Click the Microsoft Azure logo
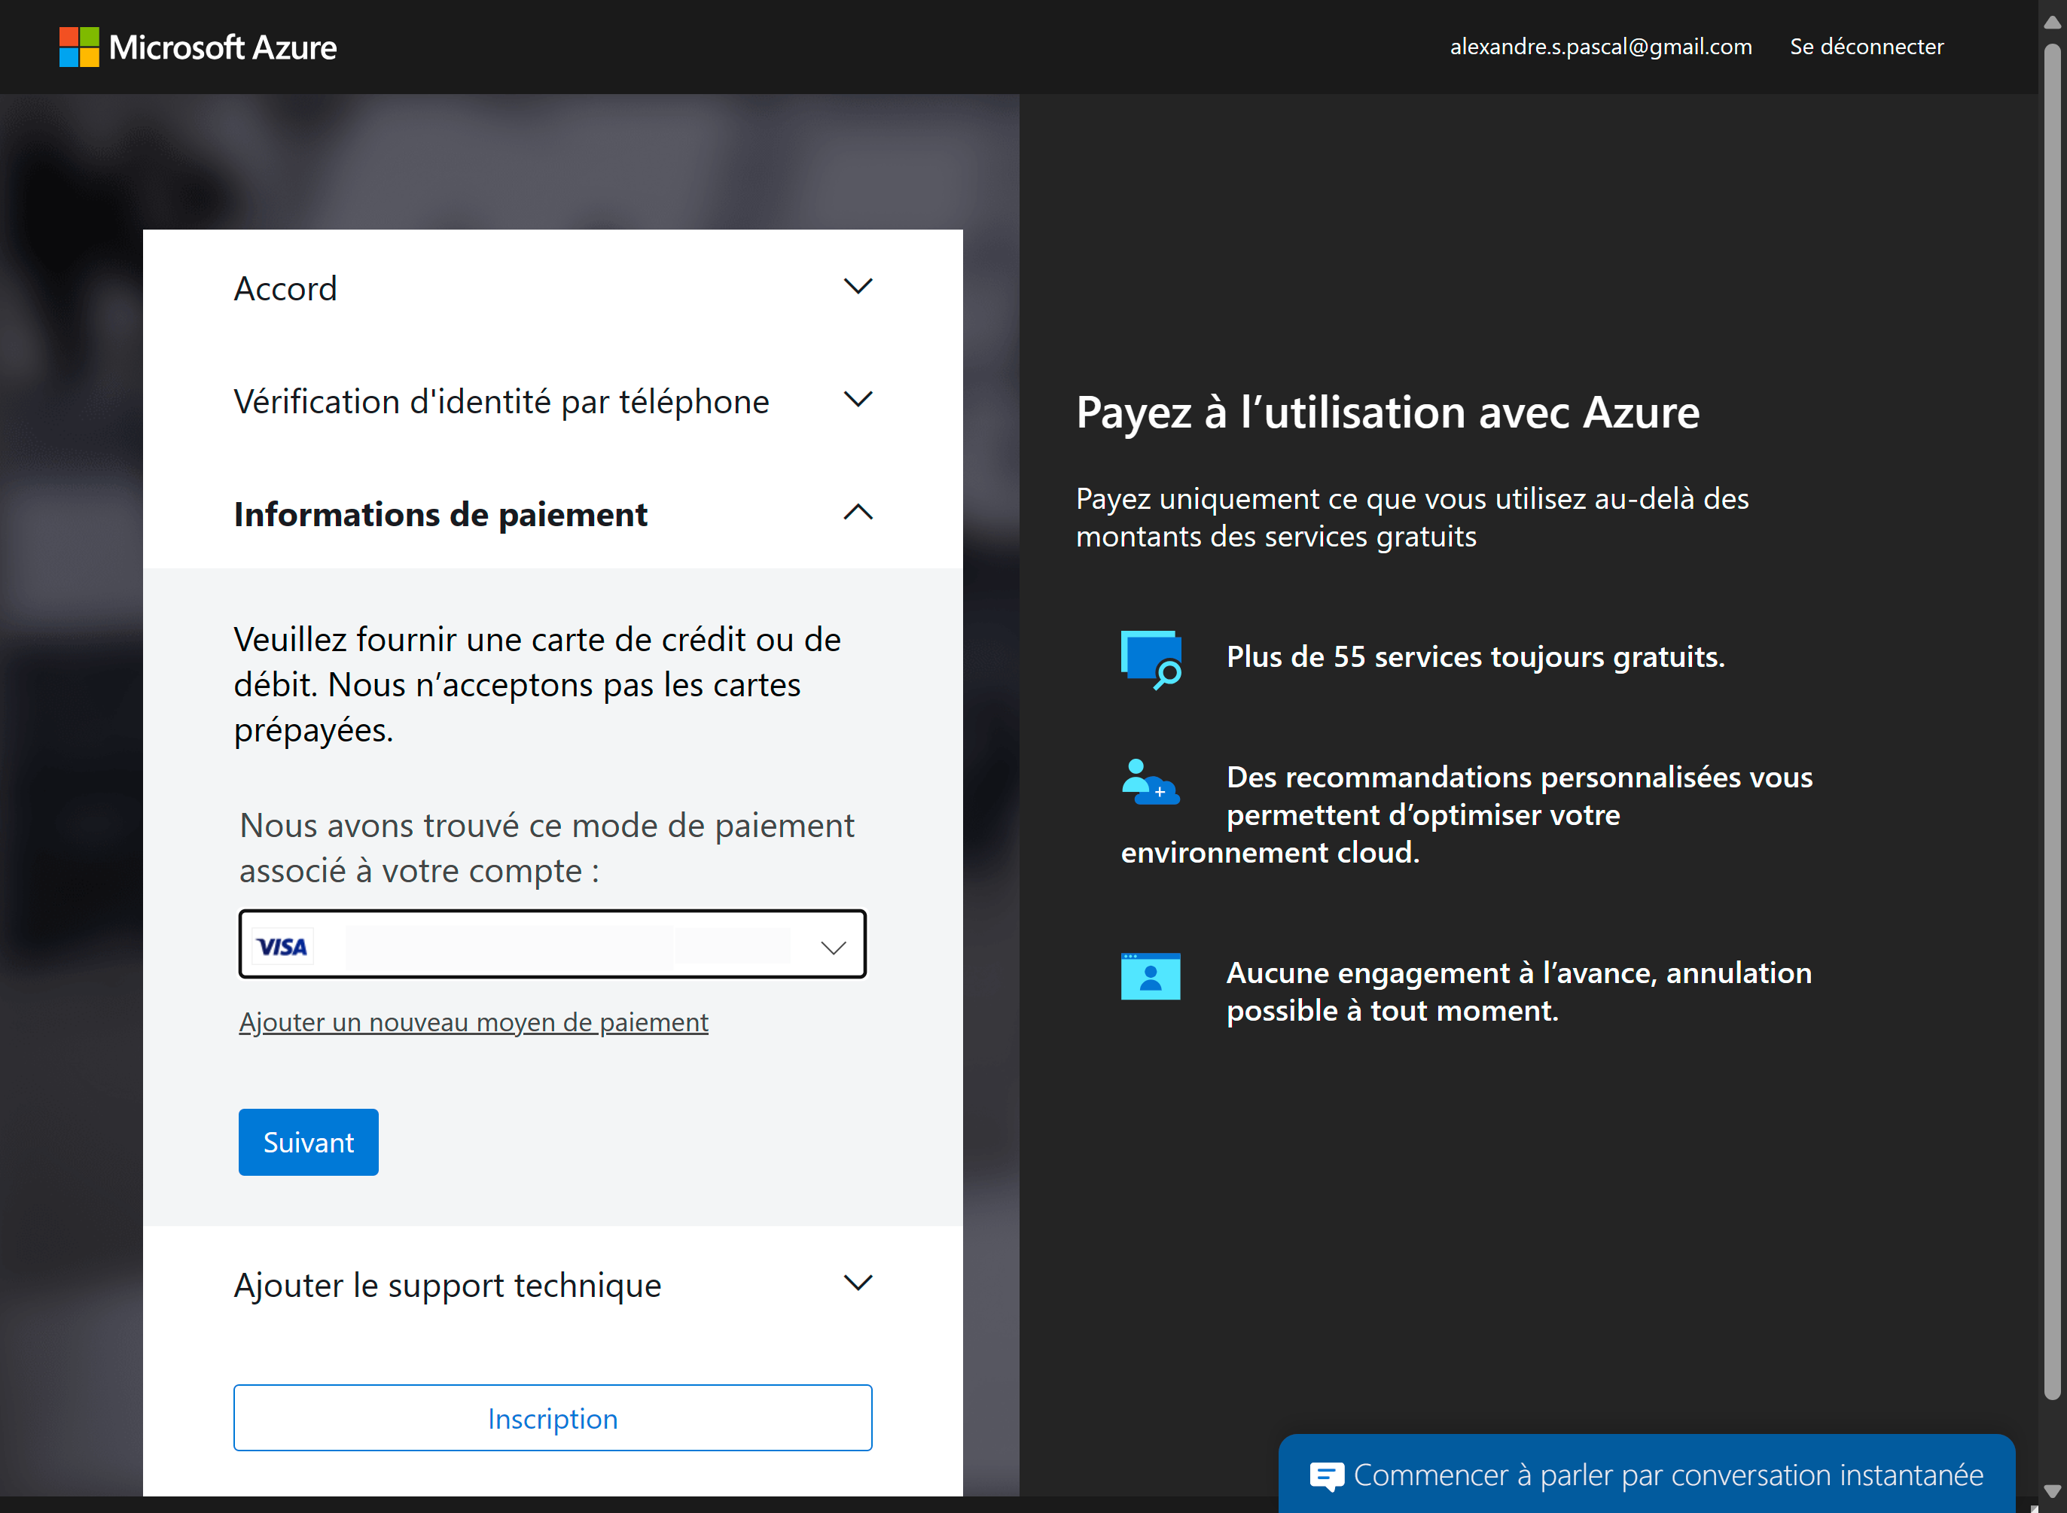Screen dimensions: 2067x1513 (198, 47)
